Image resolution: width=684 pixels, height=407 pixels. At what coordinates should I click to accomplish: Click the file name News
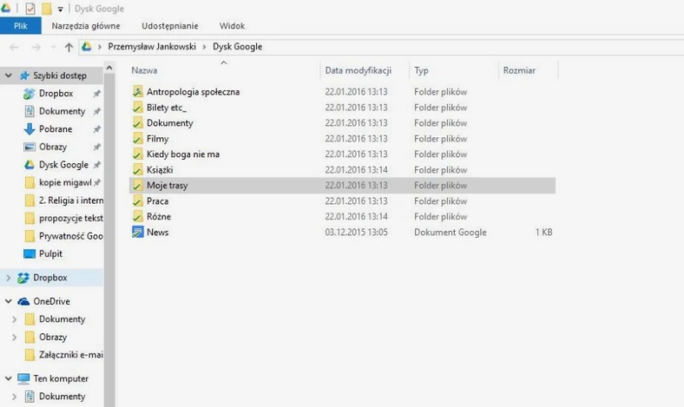point(157,232)
